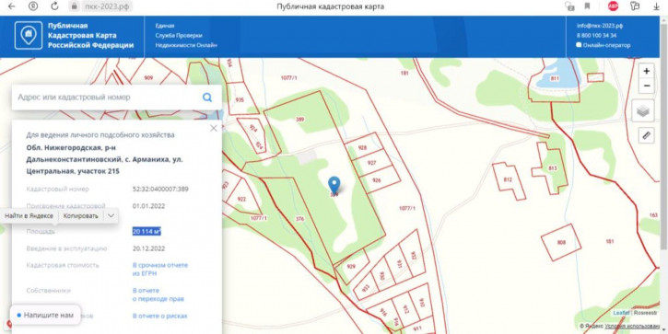The image size is (668, 334).
Task: Open the extensions icon next to ABP
Action: click(635, 6)
